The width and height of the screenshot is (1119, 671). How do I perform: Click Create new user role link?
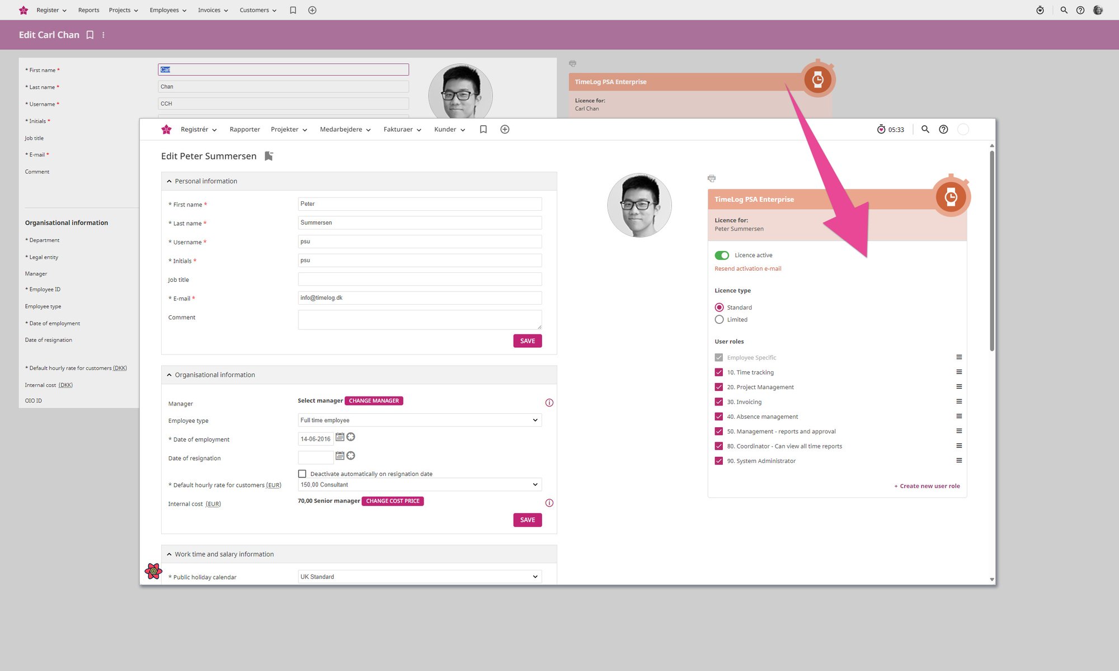(x=927, y=486)
